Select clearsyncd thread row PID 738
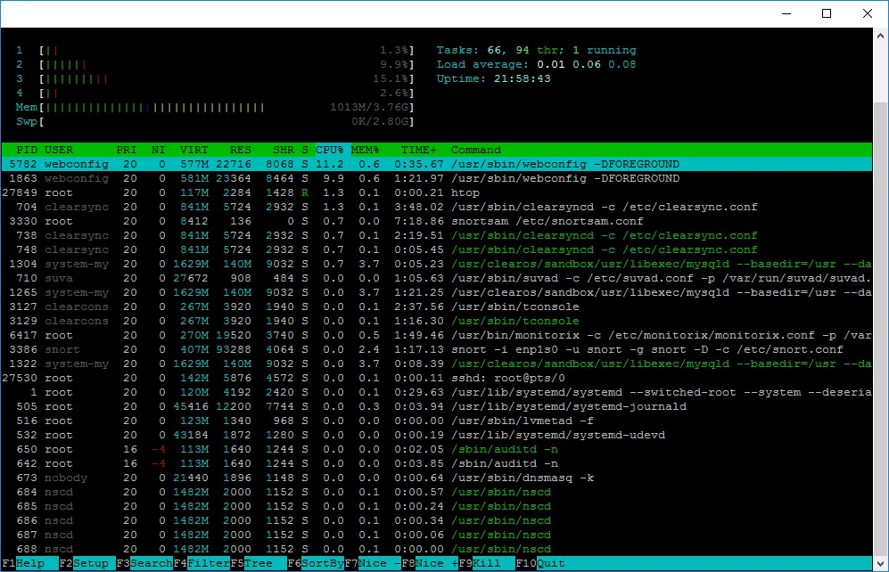 point(437,235)
